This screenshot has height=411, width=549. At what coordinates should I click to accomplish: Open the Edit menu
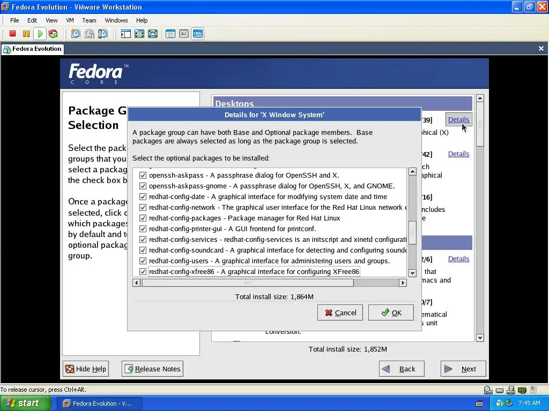(x=32, y=20)
